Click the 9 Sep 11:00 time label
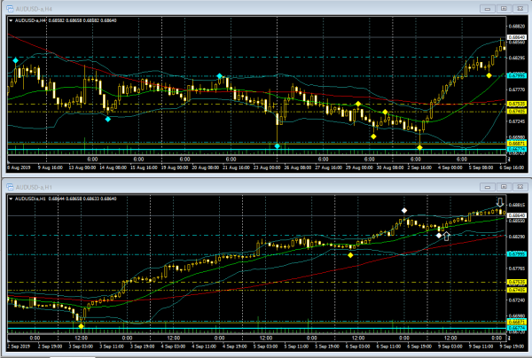 (481, 346)
